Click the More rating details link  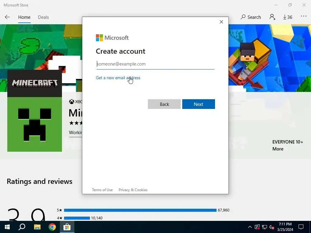point(278,149)
